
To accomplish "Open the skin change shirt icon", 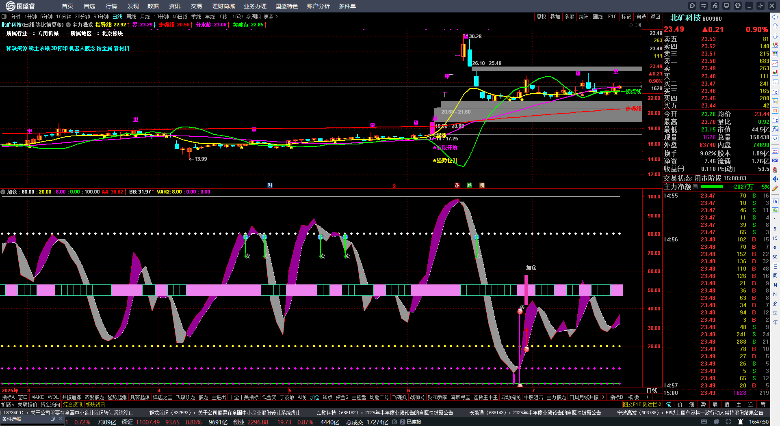I will (738, 6).
